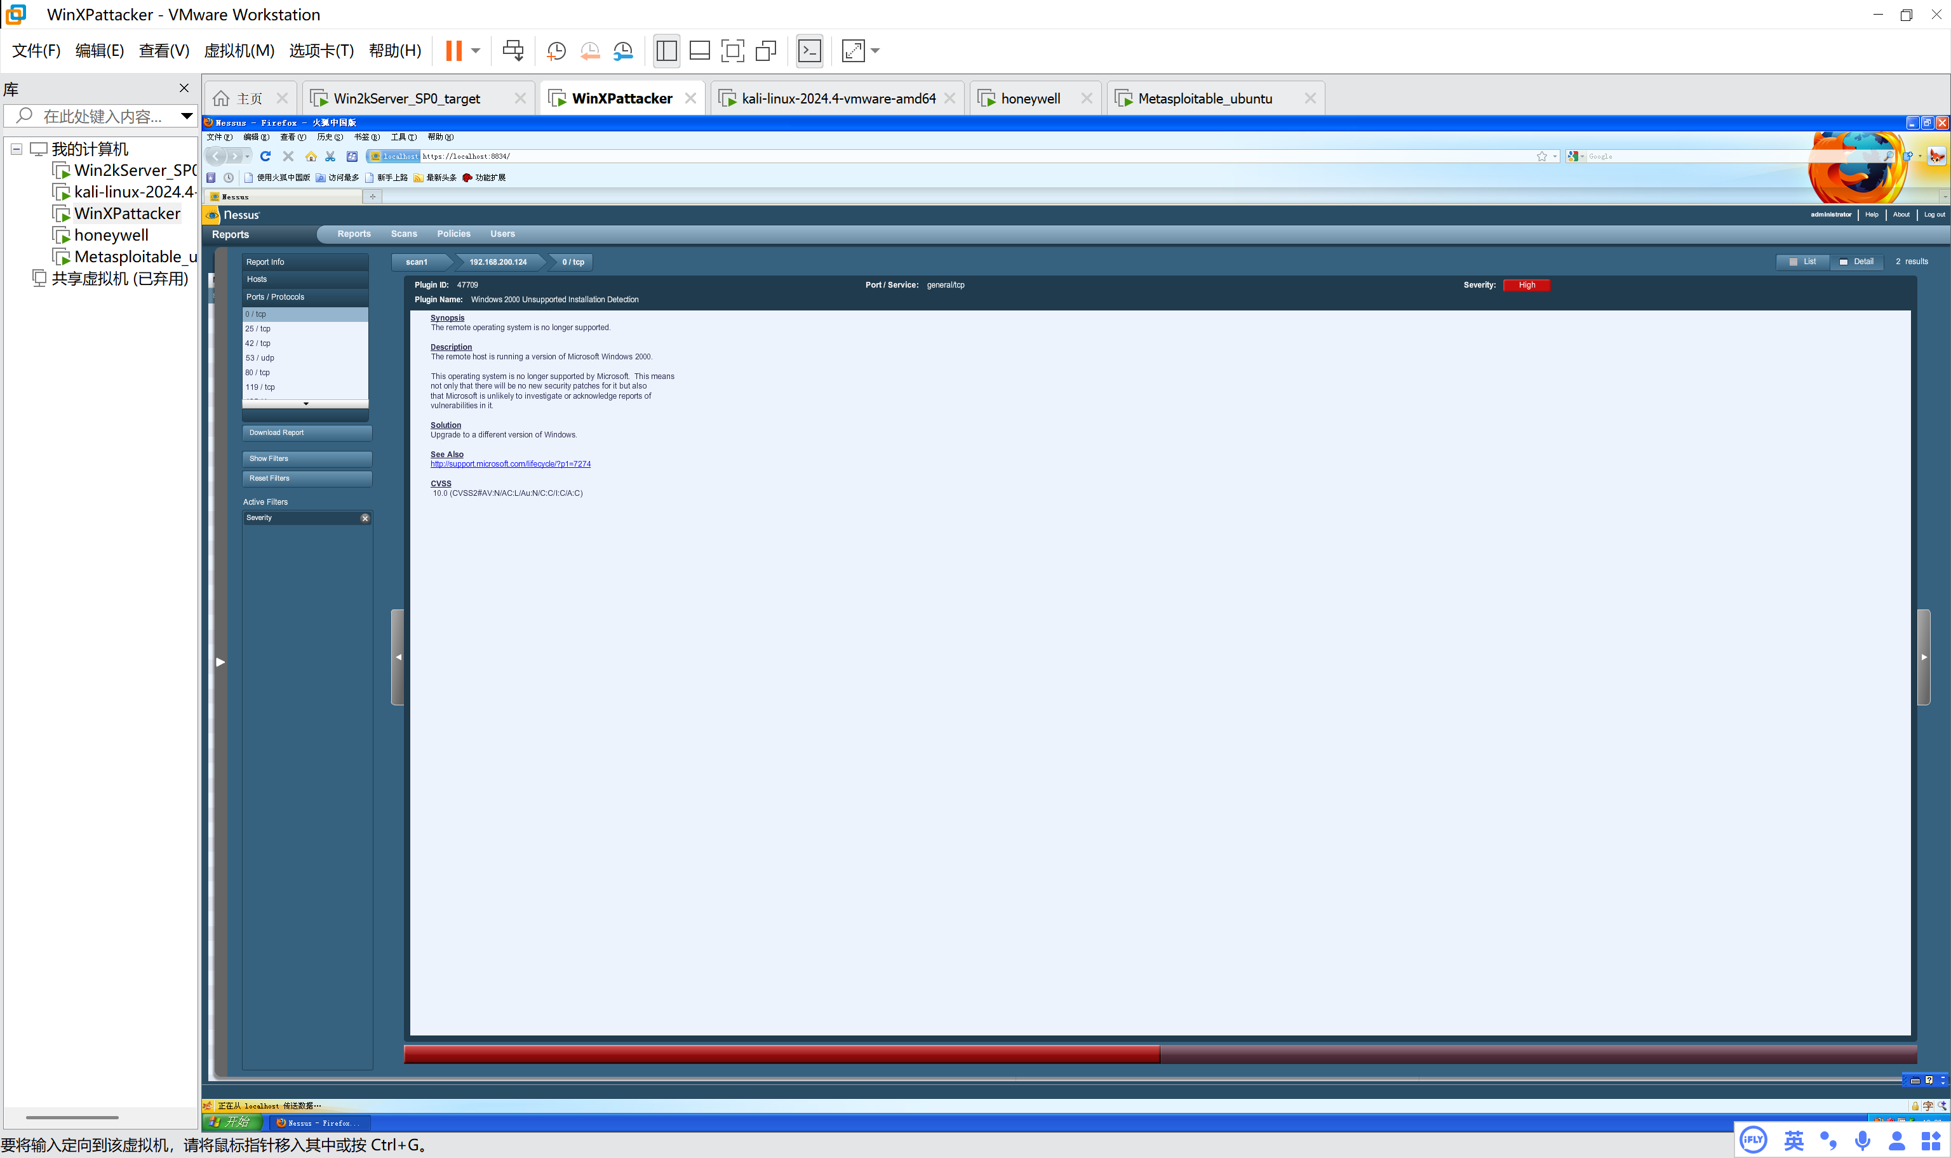The width and height of the screenshot is (1951, 1158).
Task: Click the Firefox home icon
Action: coord(311,156)
